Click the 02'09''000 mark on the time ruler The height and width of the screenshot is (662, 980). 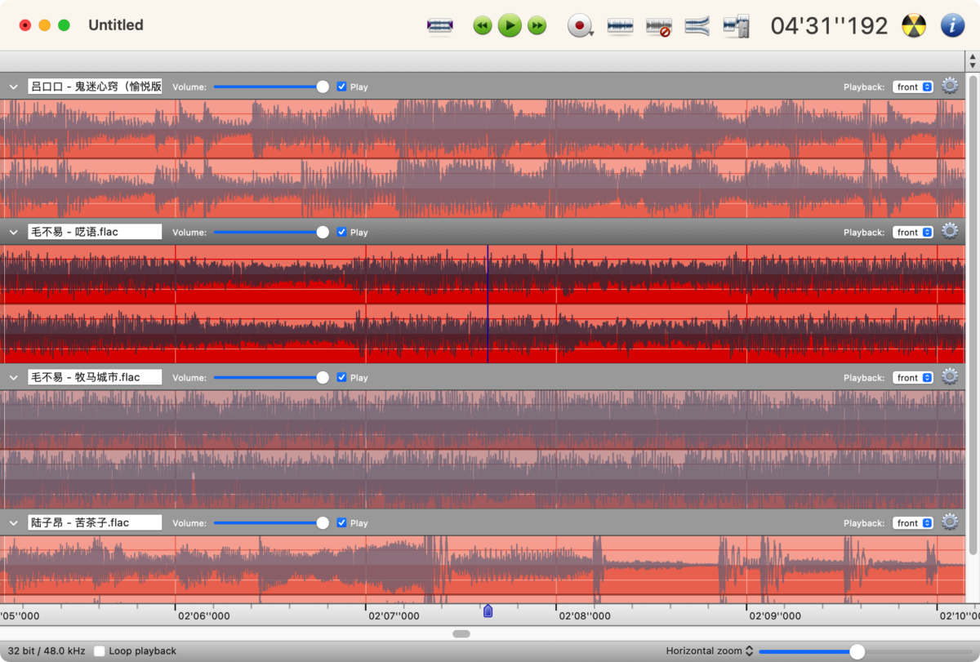[x=775, y=616]
